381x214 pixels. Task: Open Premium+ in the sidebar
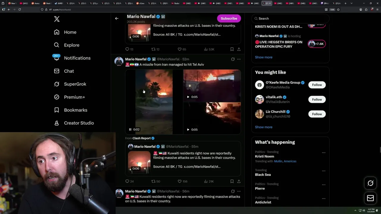click(x=69, y=97)
